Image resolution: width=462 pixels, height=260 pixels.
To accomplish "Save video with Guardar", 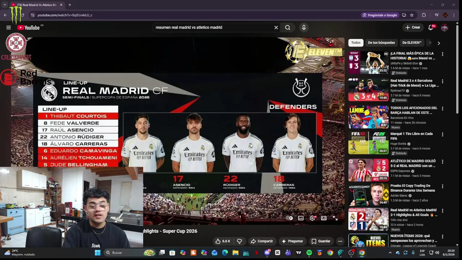I will [321, 241].
